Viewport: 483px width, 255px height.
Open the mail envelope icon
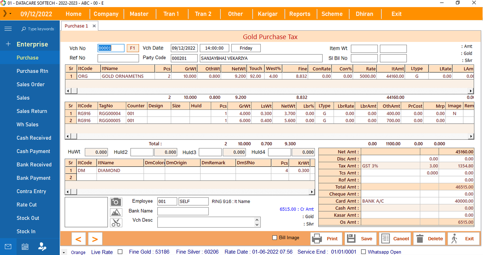[x=8, y=247]
